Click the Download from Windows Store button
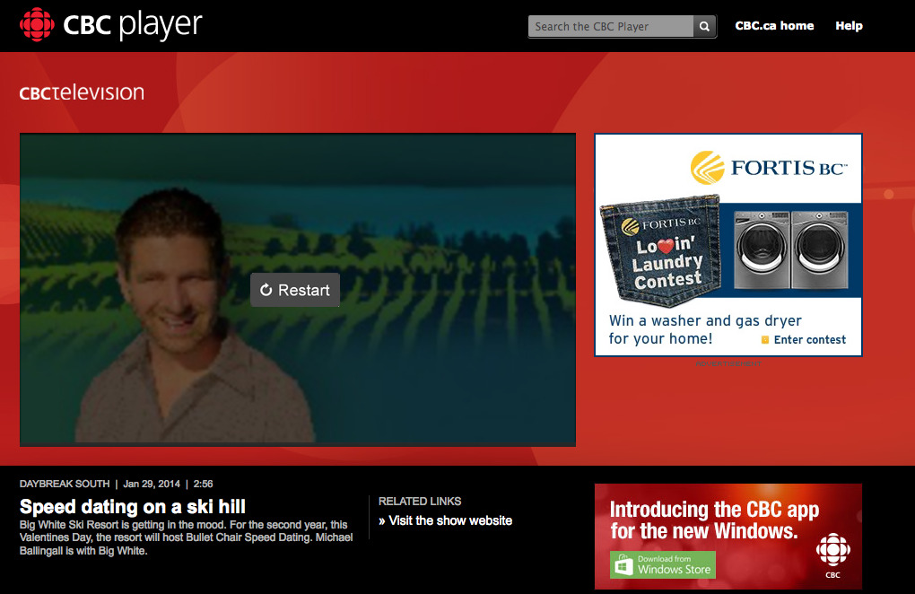 662,564
